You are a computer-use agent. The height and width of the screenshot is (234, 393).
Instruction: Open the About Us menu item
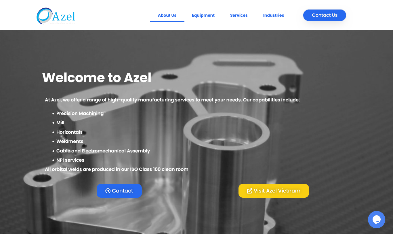pyautogui.click(x=167, y=15)
